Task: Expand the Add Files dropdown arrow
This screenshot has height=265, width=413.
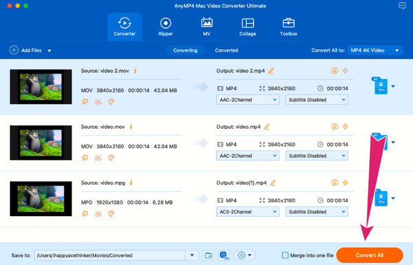Action: click(50, 50)
